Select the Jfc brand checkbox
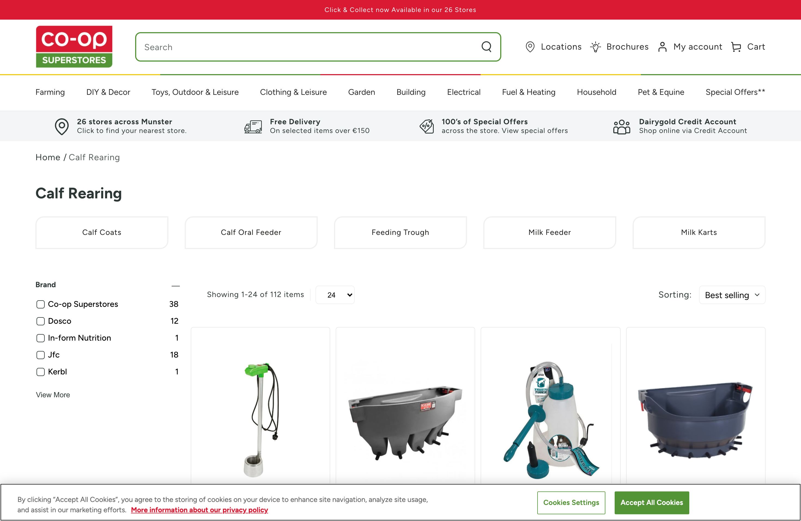 40,355
